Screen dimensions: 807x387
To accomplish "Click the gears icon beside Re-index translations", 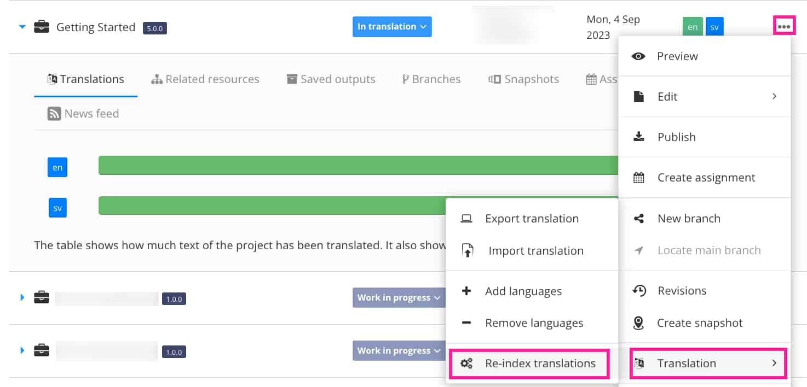I will tap(466, 363).
